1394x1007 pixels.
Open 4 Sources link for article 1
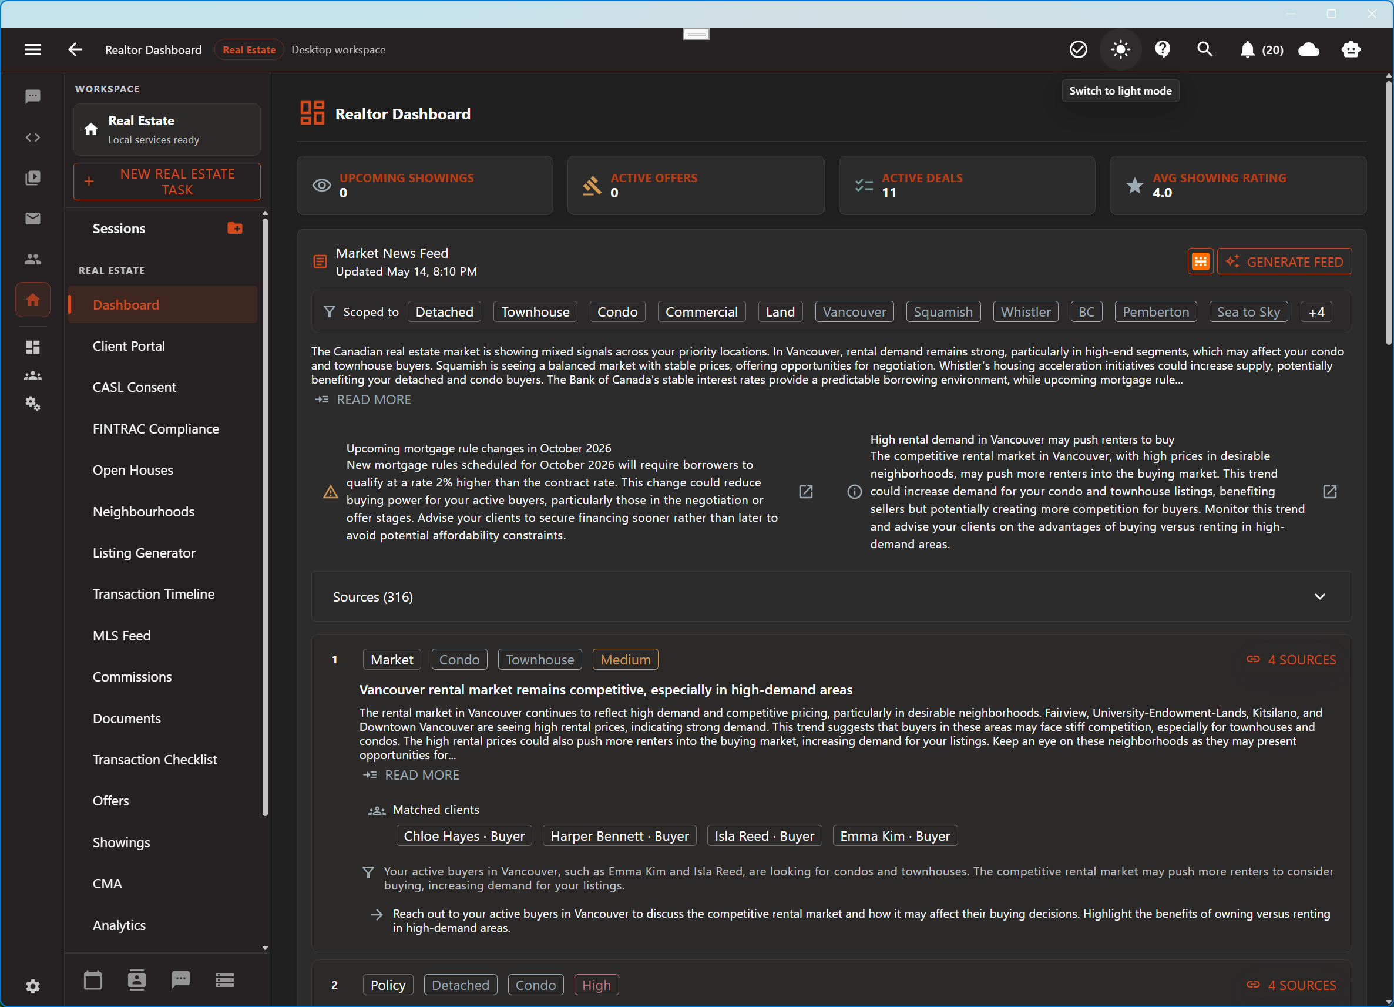(1291, 660)
